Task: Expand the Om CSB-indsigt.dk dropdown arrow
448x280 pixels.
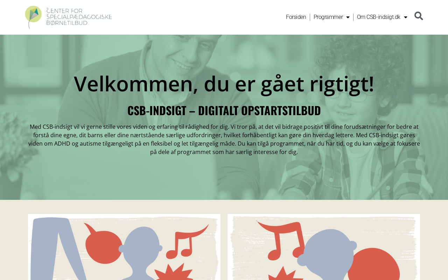Action: pos(405,17)
